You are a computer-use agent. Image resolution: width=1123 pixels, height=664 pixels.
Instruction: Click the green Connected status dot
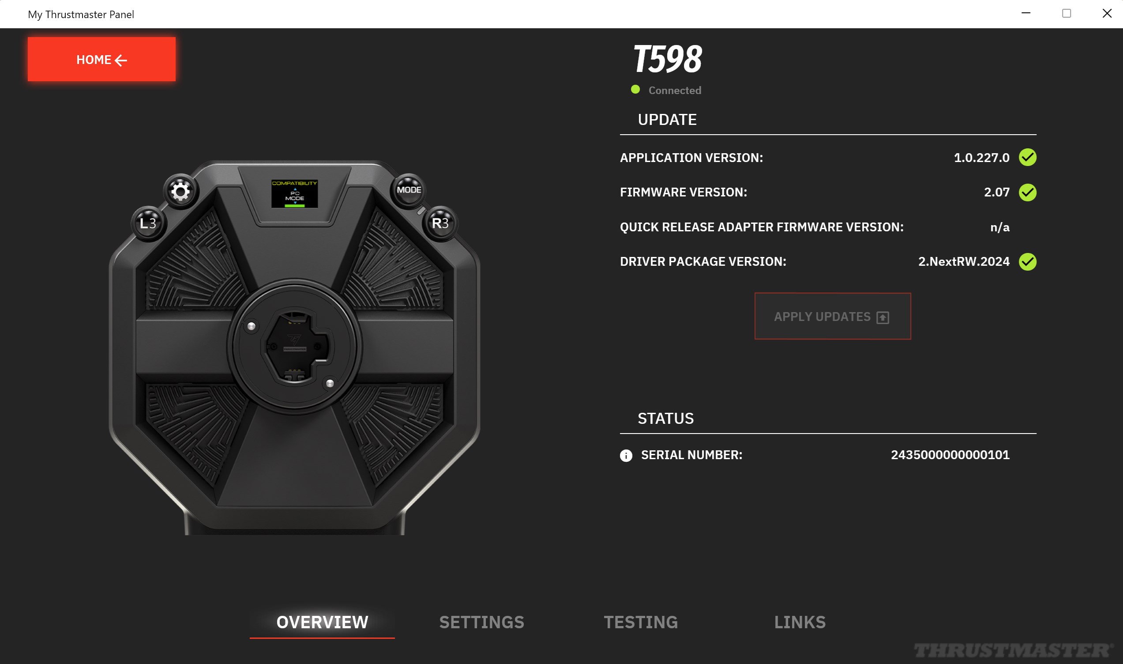[x=635, y=90]
